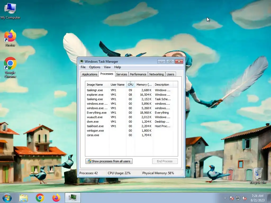The image size is (271, 203).
Task: Sort by Image Name column header
Action: [x=97, y=85]
